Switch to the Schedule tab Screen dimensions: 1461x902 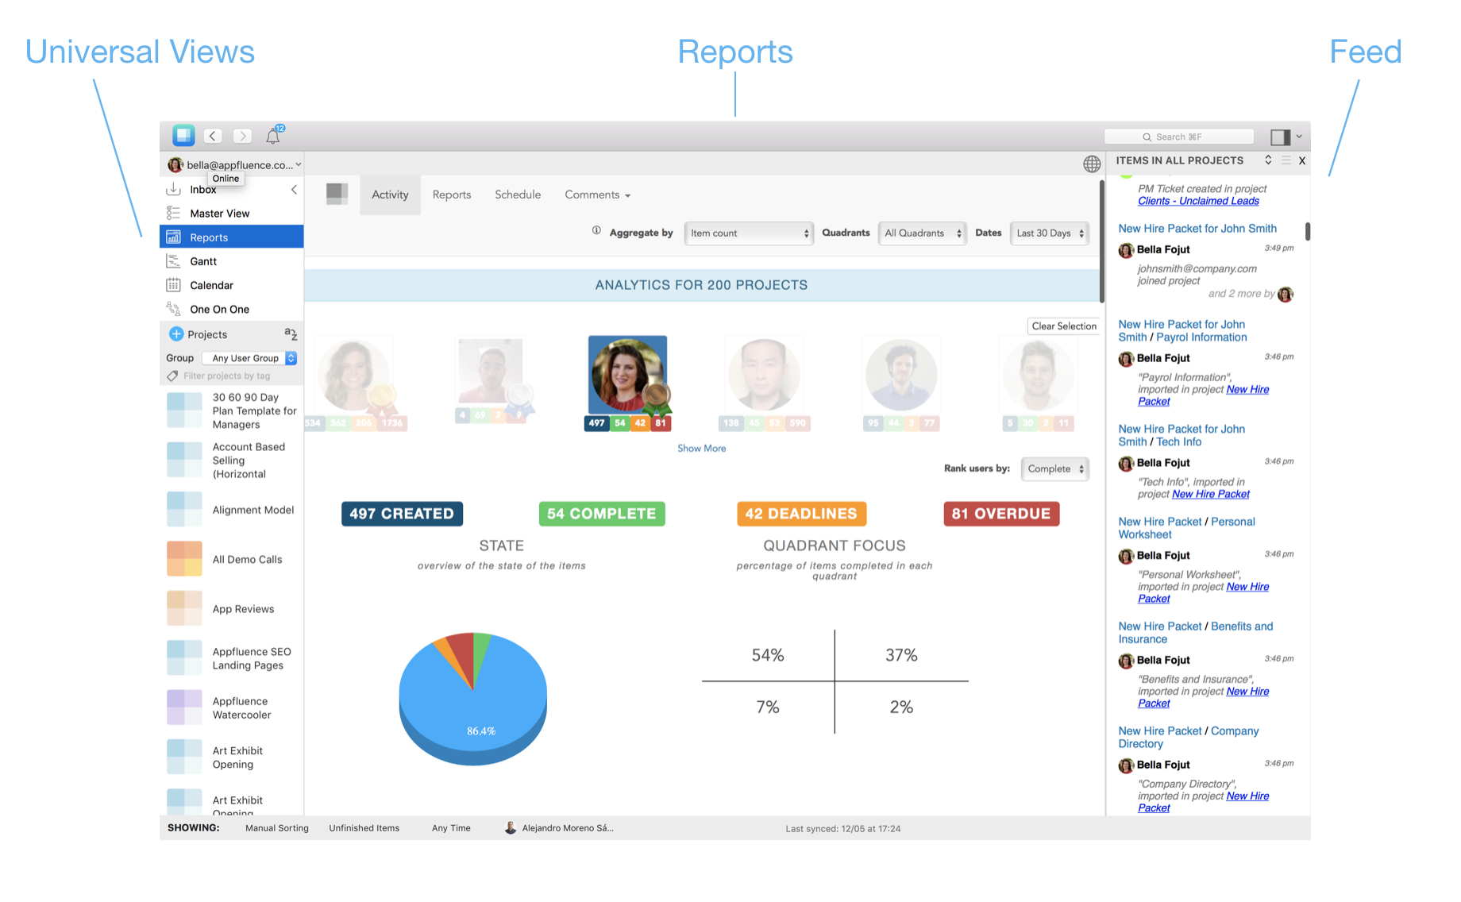(x=518, y=195)
